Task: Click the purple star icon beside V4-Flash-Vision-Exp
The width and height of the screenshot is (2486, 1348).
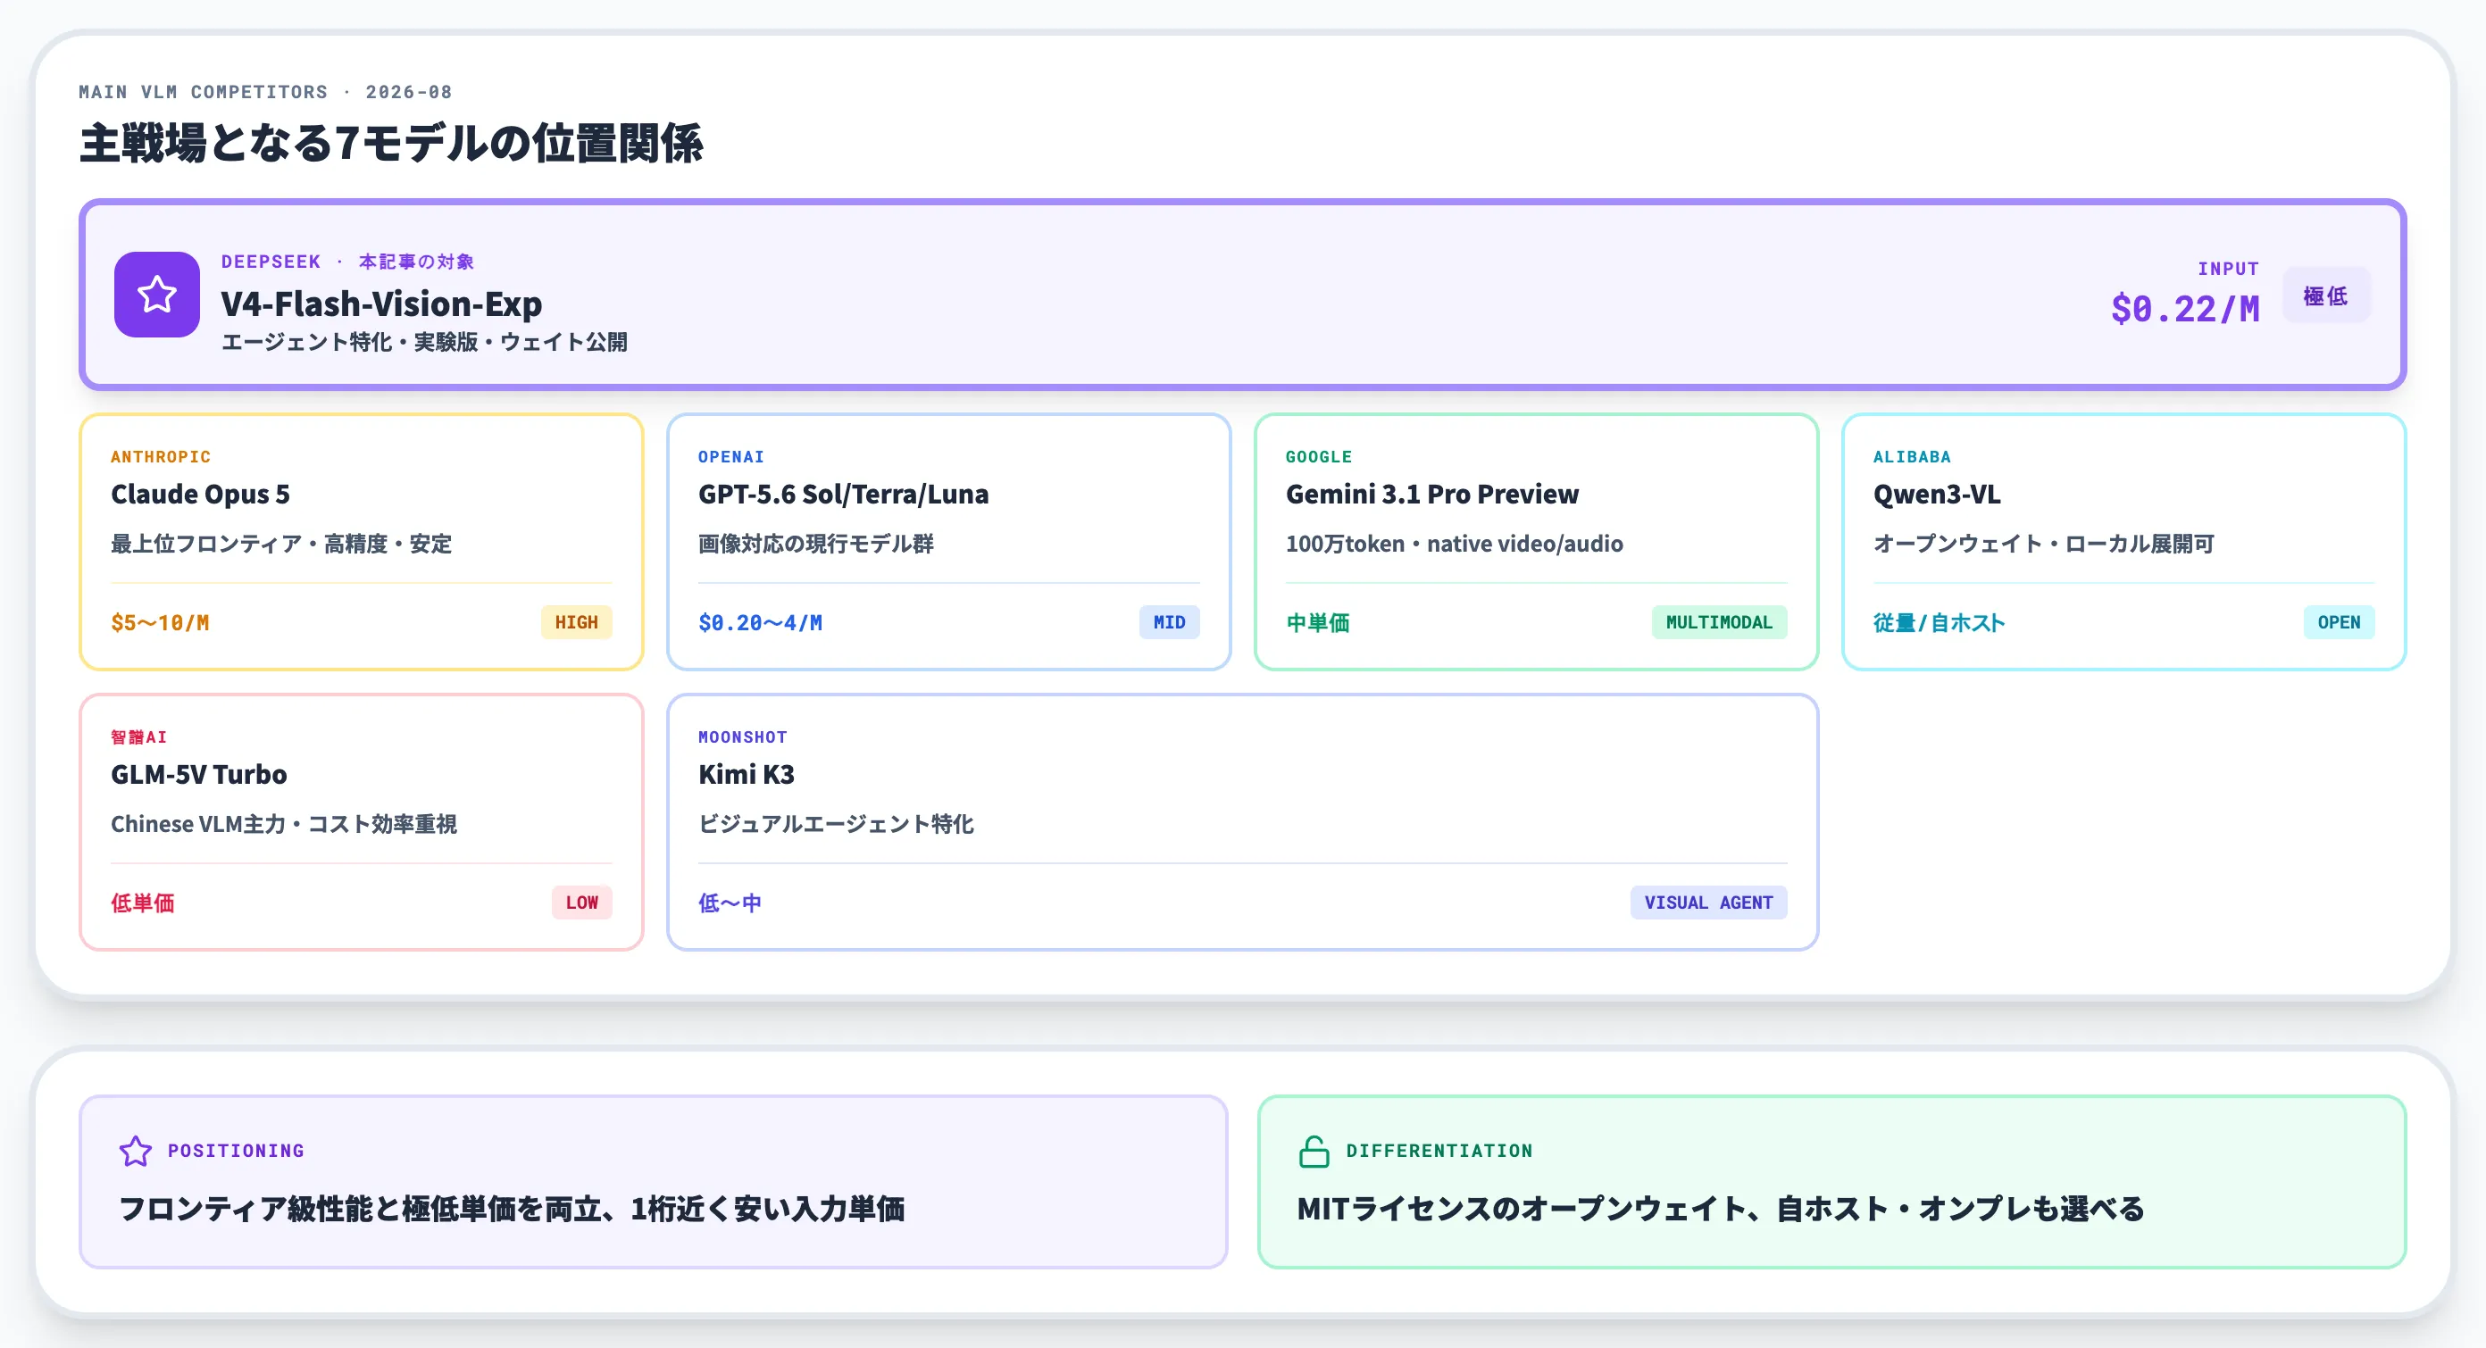Action: point(156,295)
